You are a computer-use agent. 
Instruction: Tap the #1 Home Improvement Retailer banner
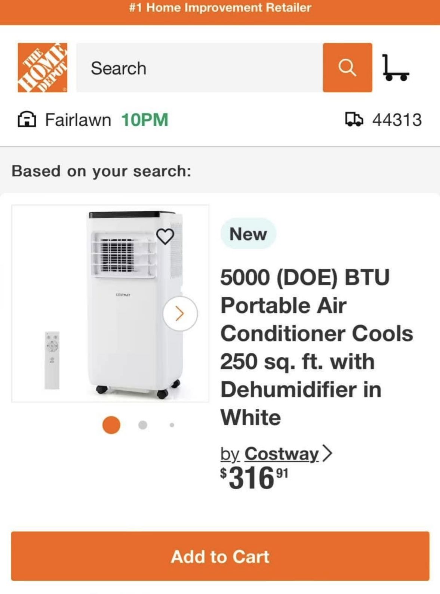220,8
